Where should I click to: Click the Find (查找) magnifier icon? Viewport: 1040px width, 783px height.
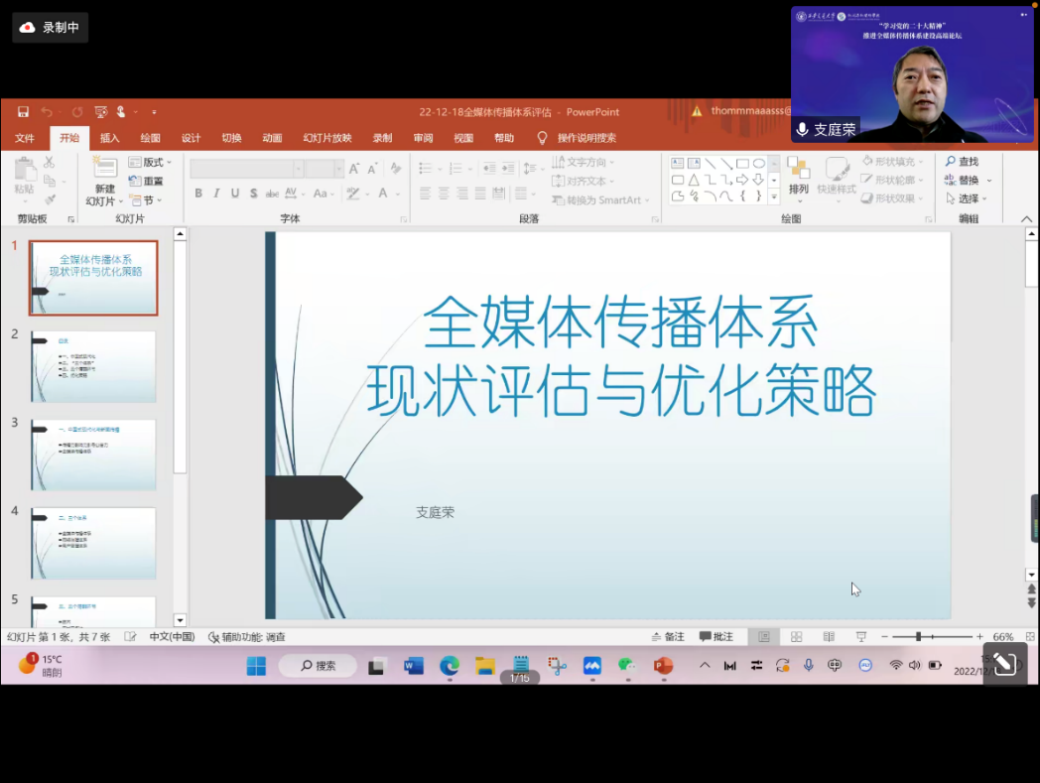(x=950, y=162)
